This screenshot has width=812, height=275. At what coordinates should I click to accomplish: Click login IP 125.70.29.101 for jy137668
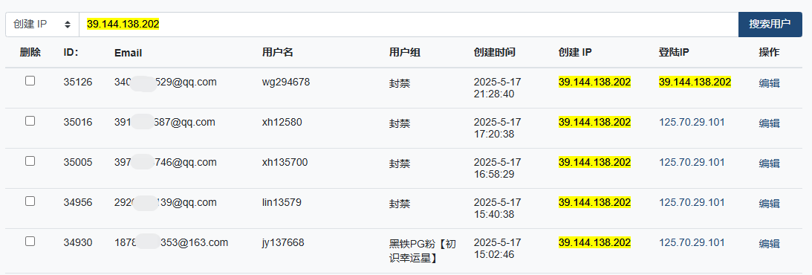[x=692, y=242]
